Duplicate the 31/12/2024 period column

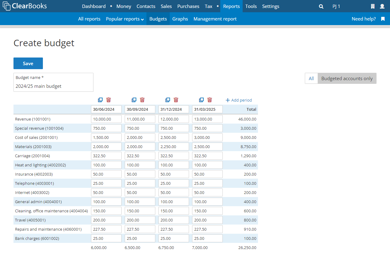(168, 100)
